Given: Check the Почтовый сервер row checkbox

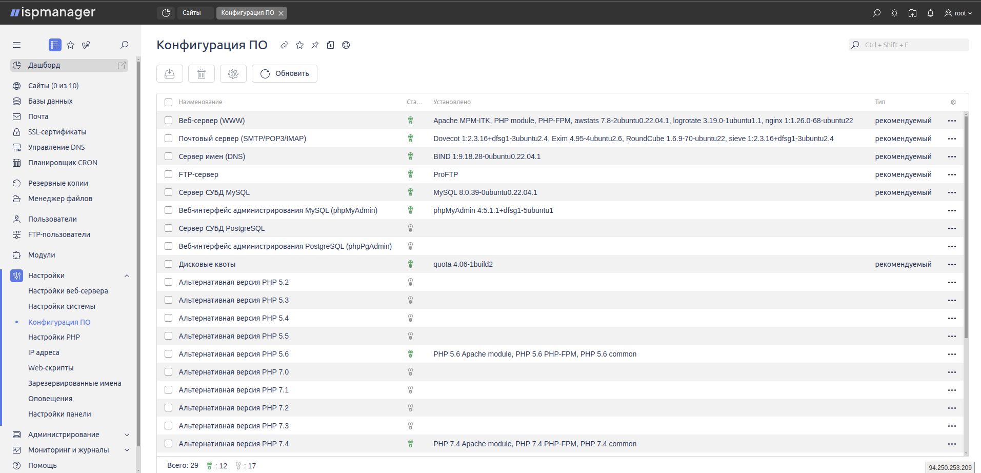Looking at the screenshot, I should coord(168,139).
